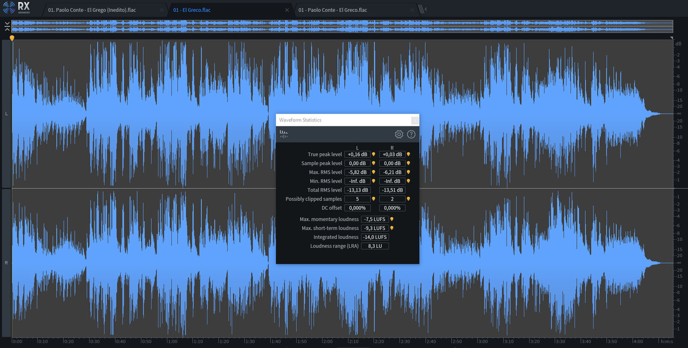Locate the left Min. RMS level position
Screen dimensions: 688x348
[374, 181]
